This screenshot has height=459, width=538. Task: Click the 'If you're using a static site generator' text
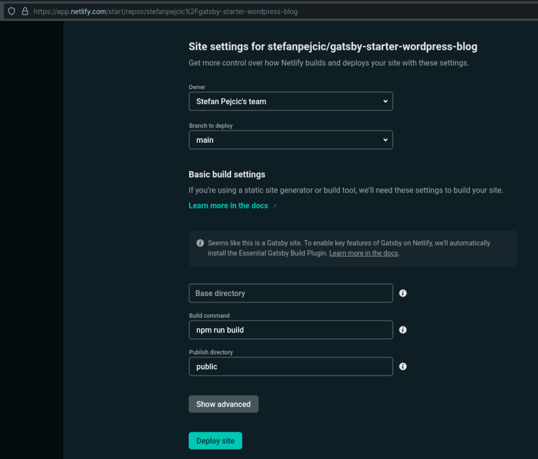346,190
